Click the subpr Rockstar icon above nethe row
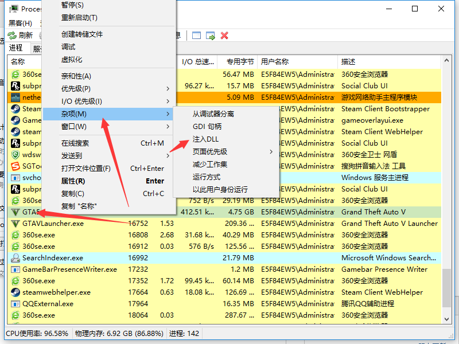459x344 pixels. (15, 85)
